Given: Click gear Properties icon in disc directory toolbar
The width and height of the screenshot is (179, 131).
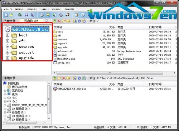Looking at the screenshot, I should pyautogui.click(x=79, y=21).
